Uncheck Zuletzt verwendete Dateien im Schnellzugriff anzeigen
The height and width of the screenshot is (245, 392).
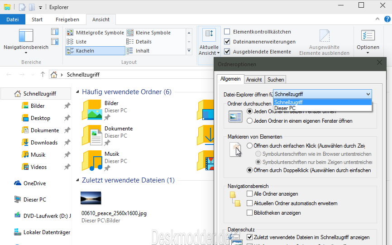click(x=249, y=237)
